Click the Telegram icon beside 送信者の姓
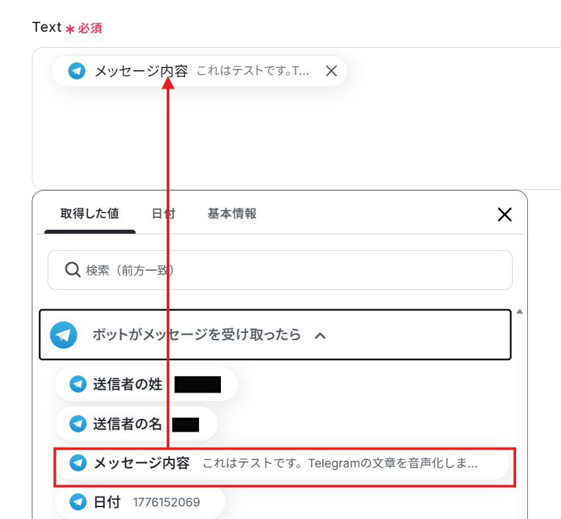Screen dimensions: 561x519 (77, 384)
